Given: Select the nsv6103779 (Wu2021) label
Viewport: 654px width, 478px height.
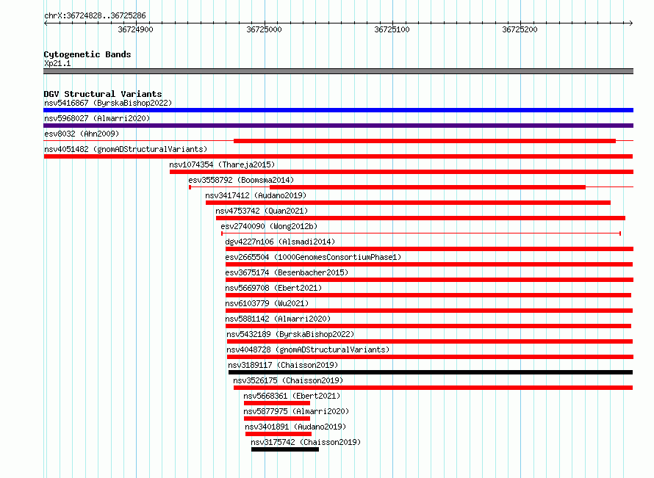Looking at the screenshot, I should coord(267,303).
